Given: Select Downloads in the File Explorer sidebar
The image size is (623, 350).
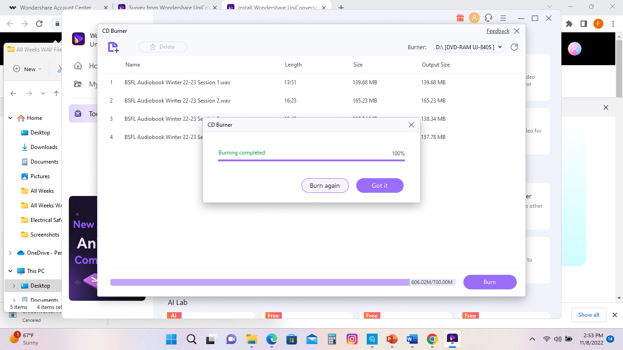Looking at the screenshot, I should point(44,147).
